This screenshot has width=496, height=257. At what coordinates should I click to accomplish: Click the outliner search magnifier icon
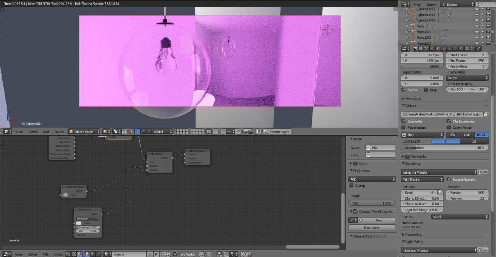point(479,4)
